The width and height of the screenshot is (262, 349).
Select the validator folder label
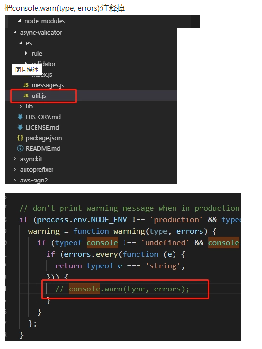(44, 64)
